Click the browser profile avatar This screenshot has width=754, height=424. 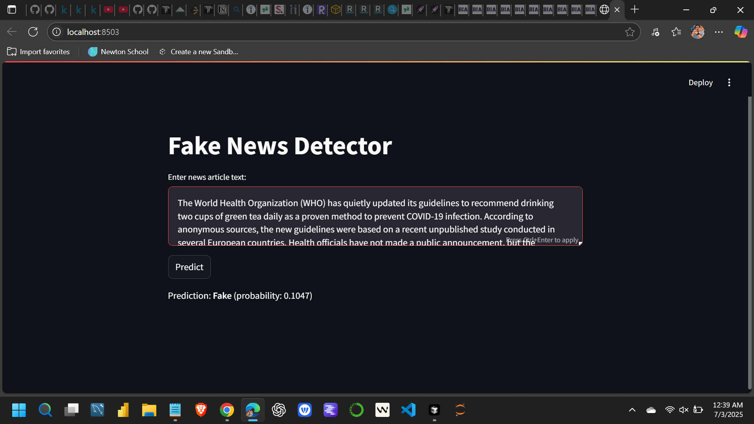[698, 32]
